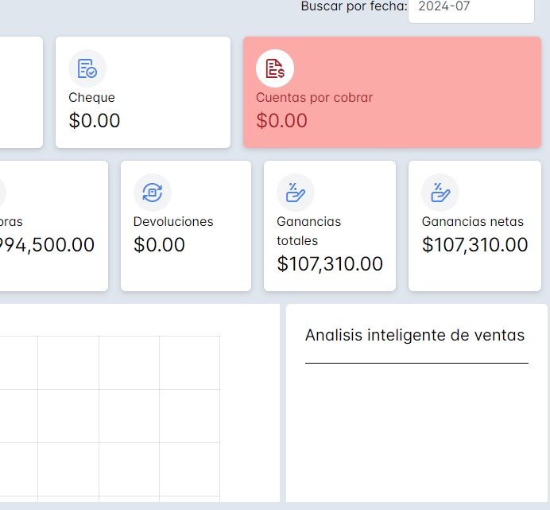550x510 pixels.
Task: Click the Ganancias totales hand percent icon
Action: point(296,193)
